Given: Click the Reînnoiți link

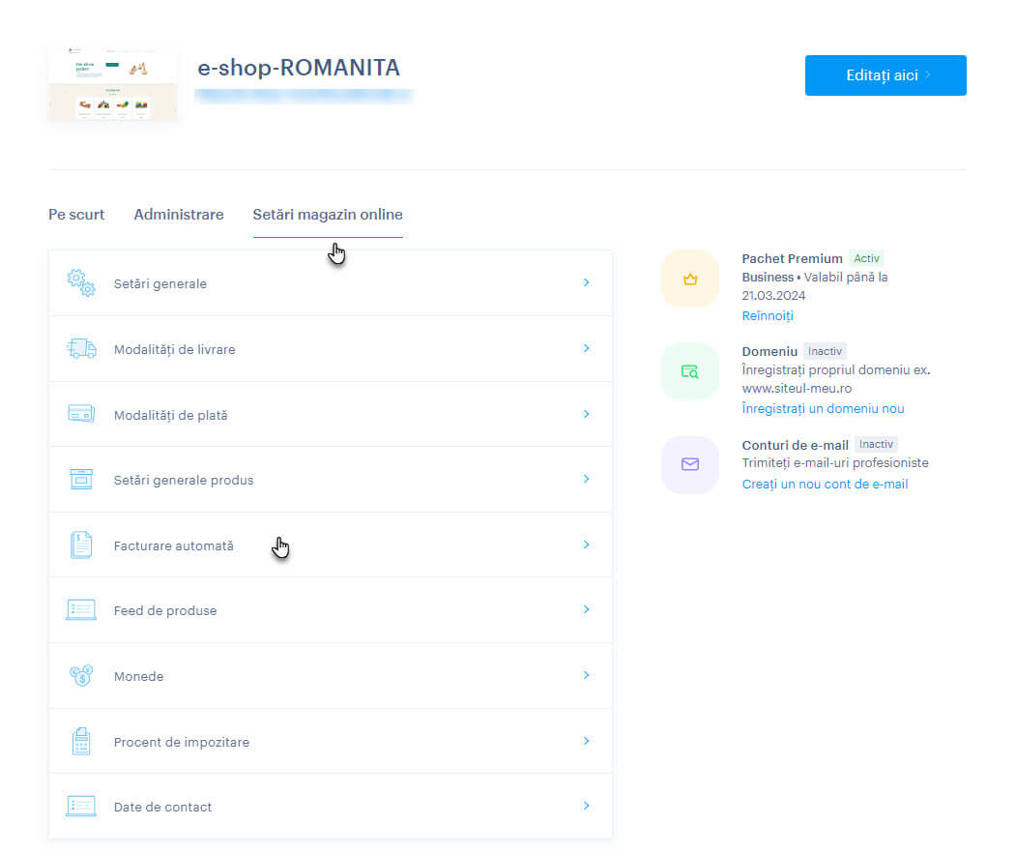Looking at the screenshot, I should coord(768,316).
